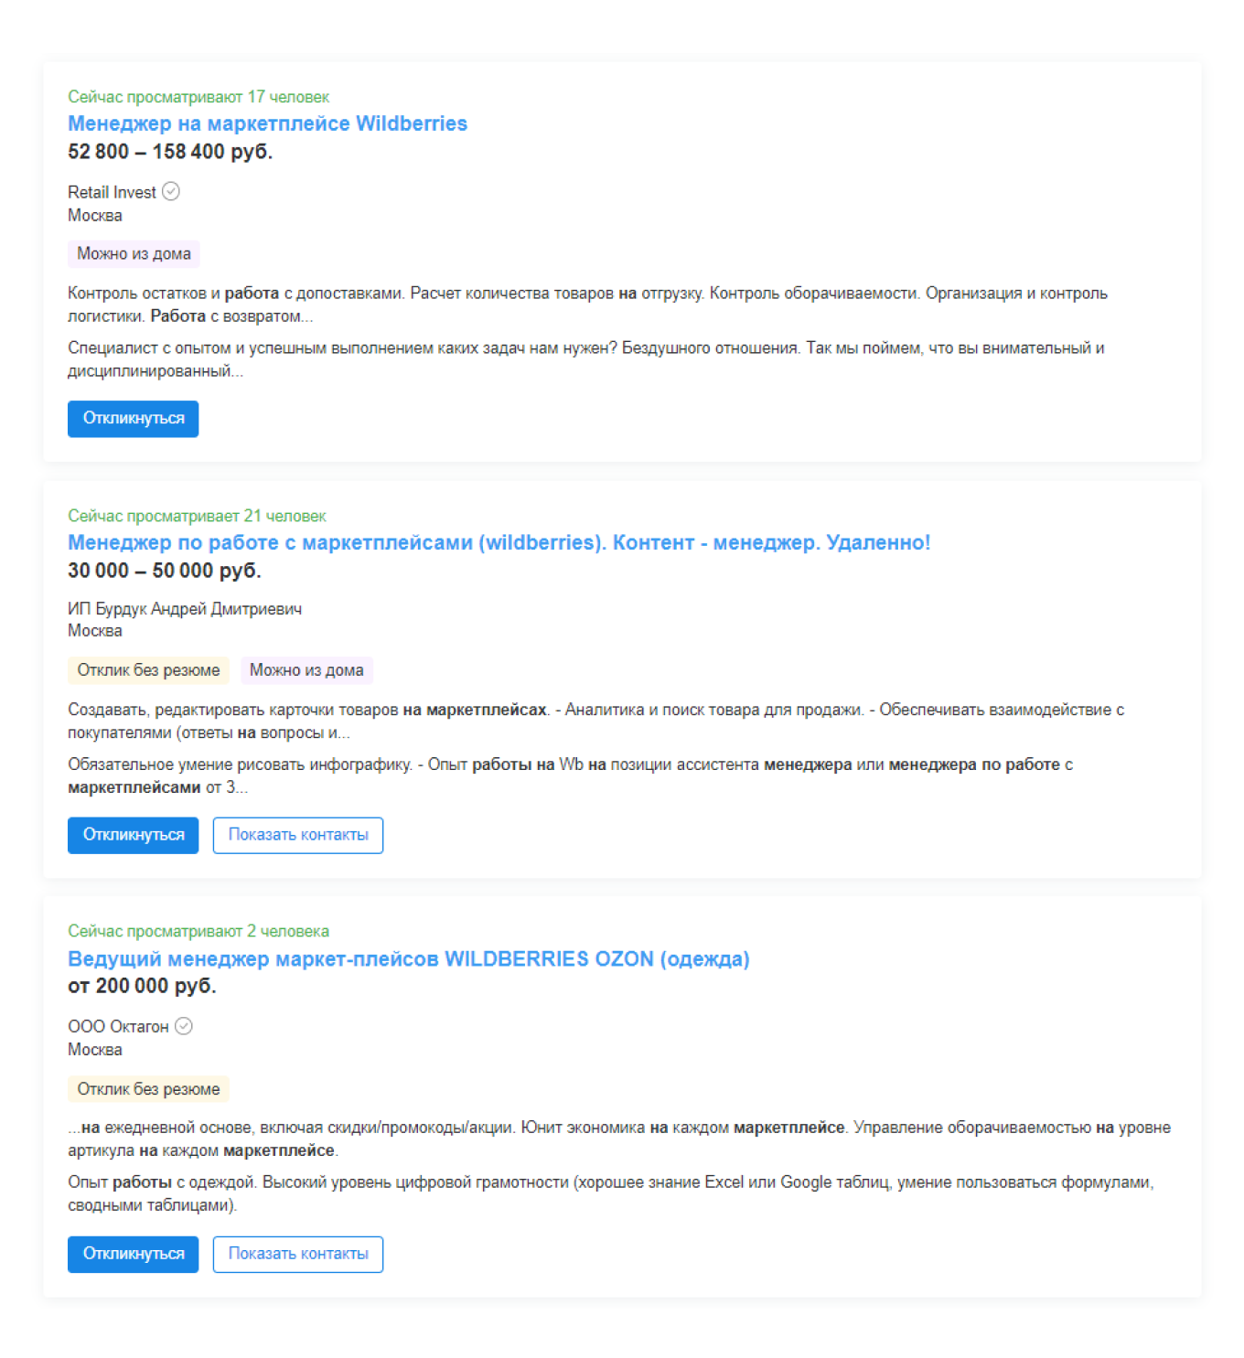
Task: Open the Контент-менеджер Удаленно vacancy title
Action: [499, 542]
